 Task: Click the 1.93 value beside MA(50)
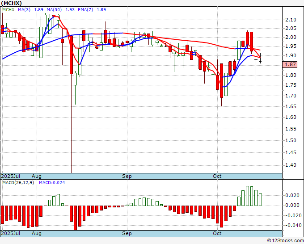pyautogui.click(x=70, y=10)
